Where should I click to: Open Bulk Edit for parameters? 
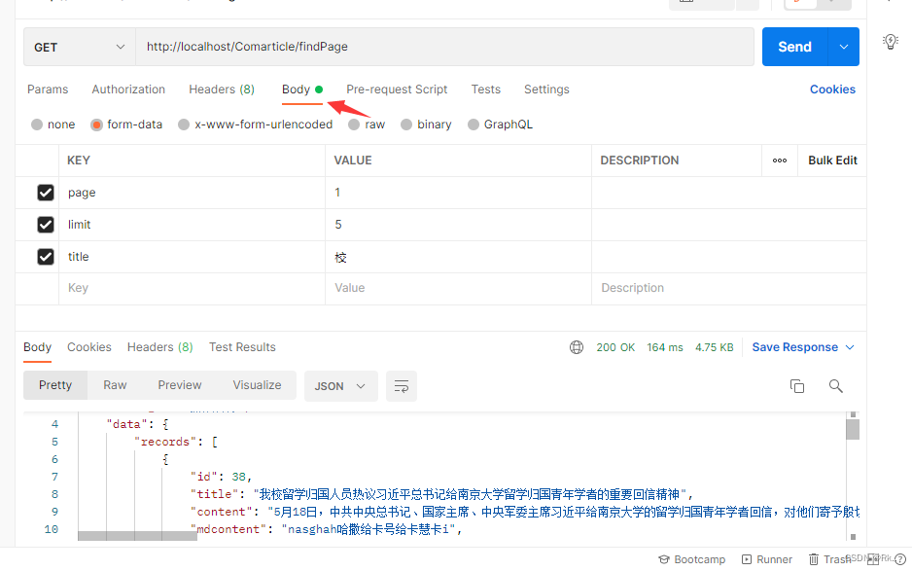pos(832,160)
